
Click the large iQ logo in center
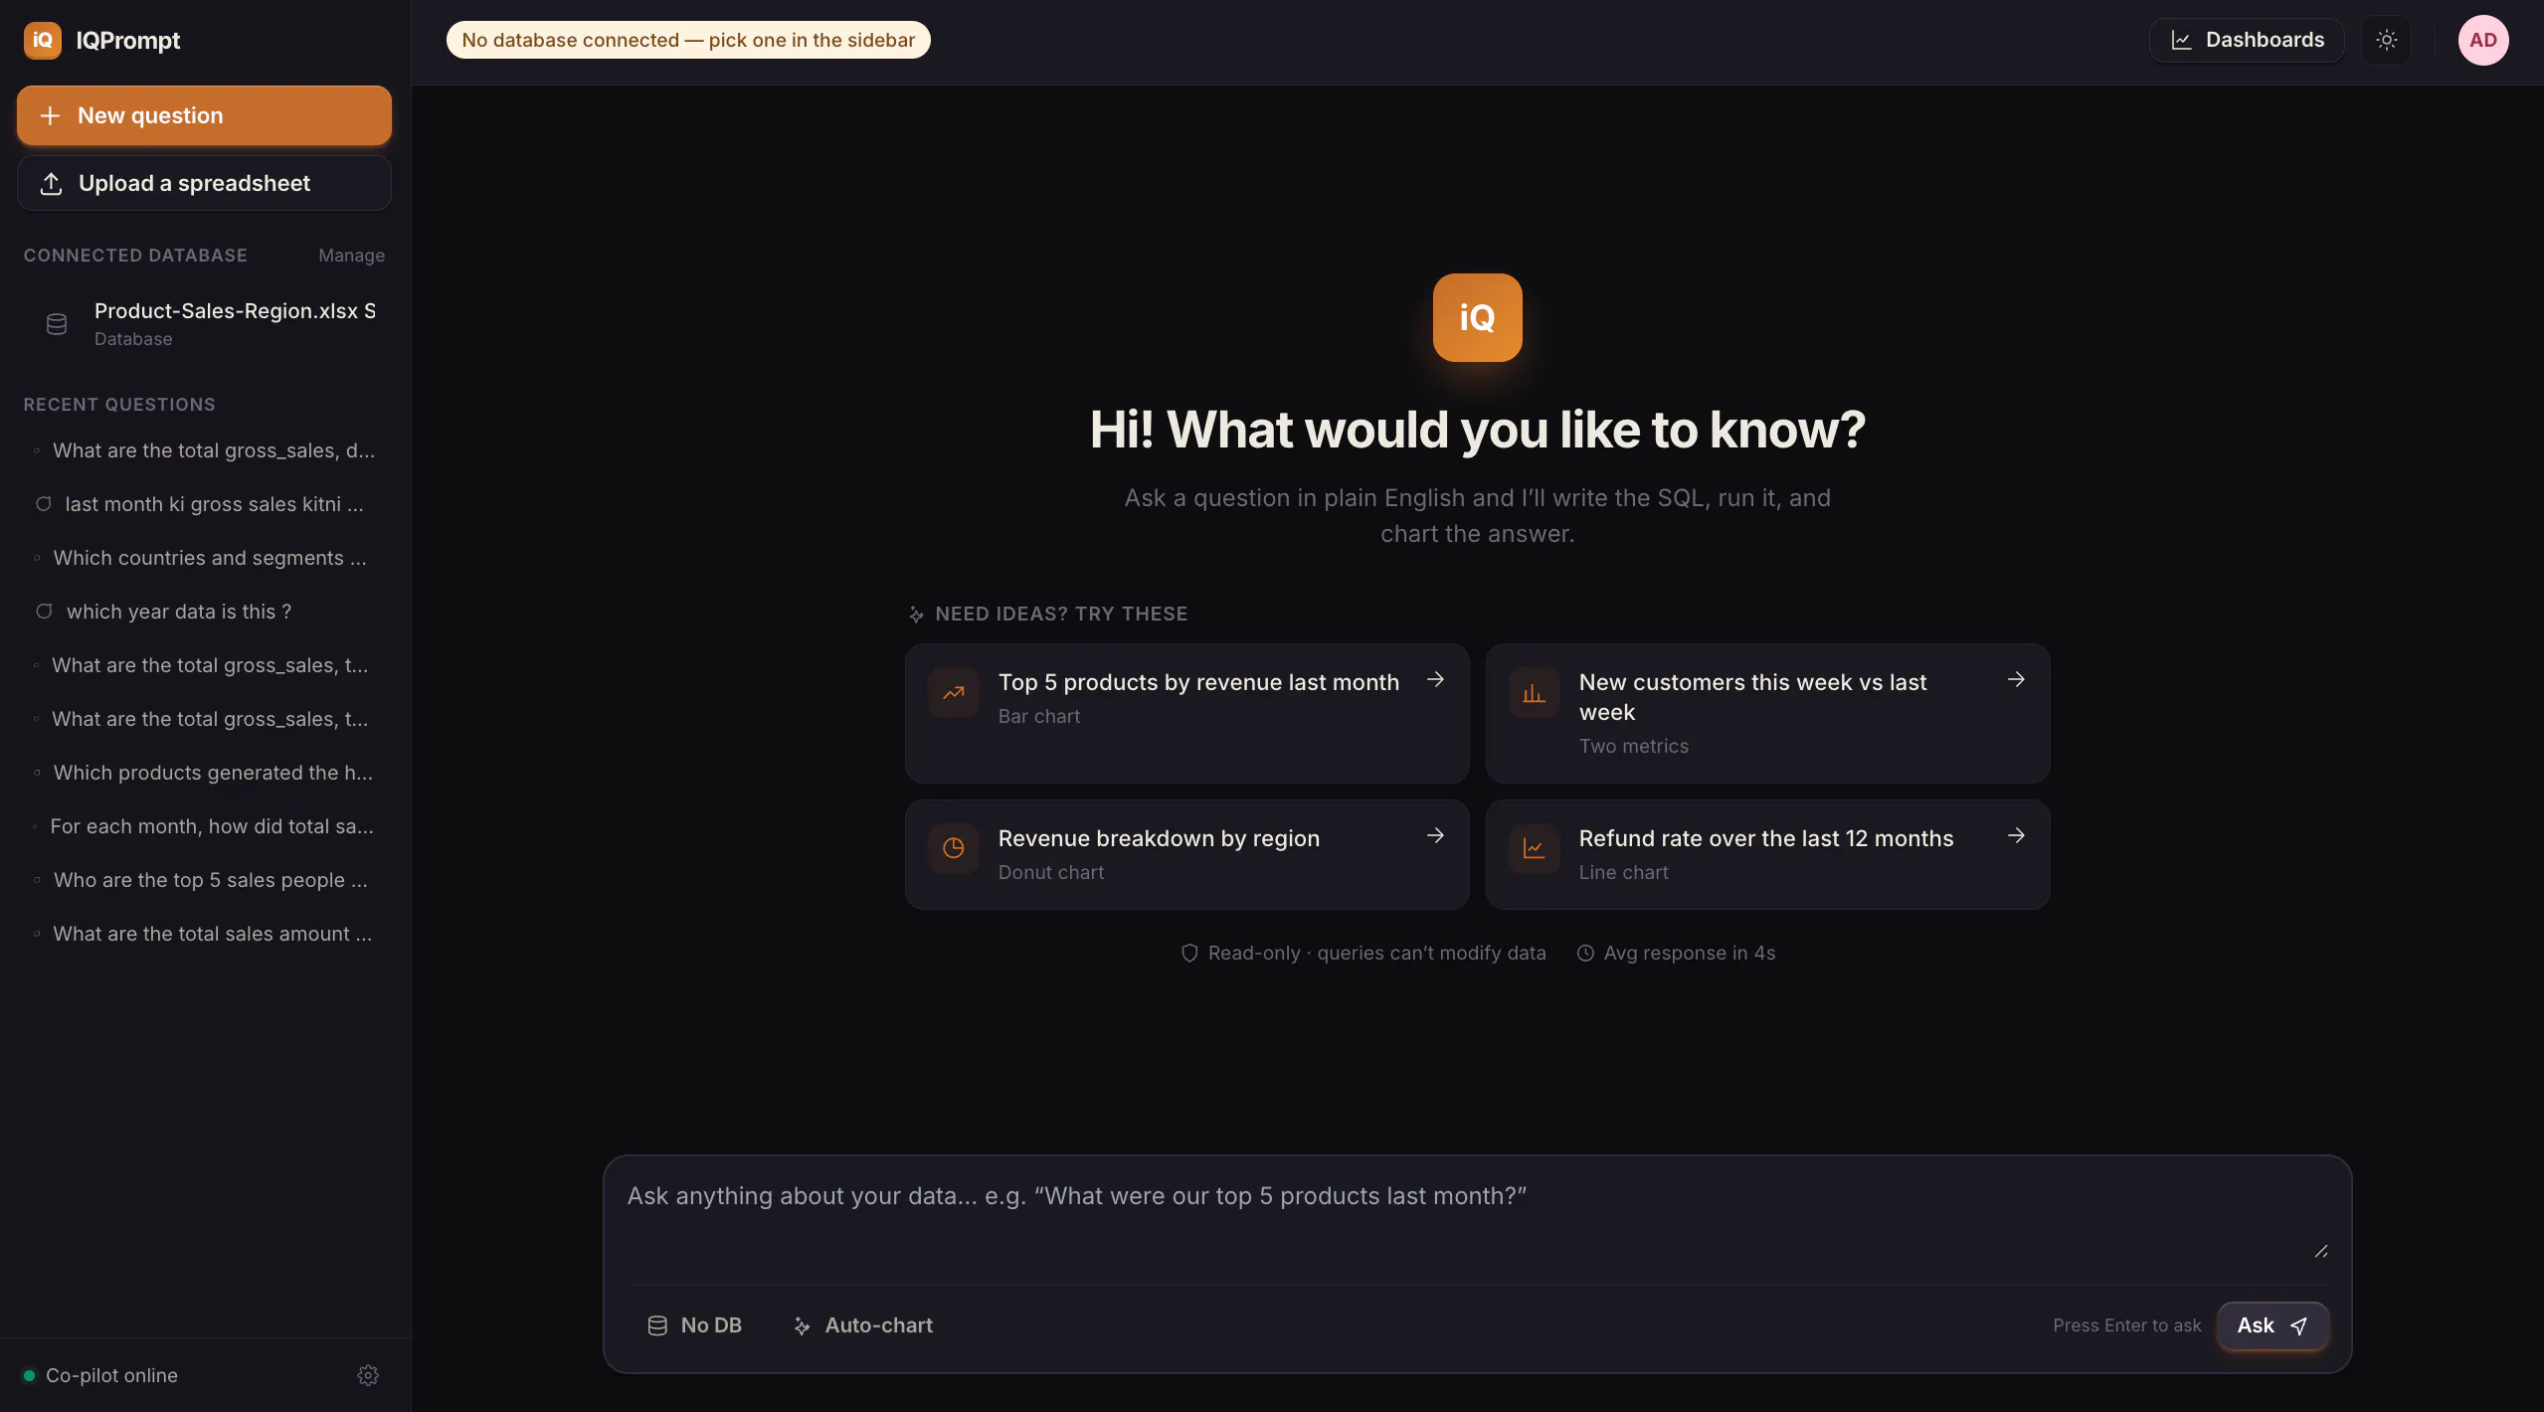(x=1477, y=317)
